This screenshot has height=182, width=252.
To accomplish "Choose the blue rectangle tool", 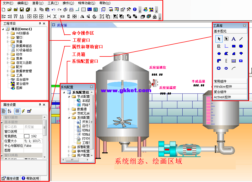I will [x=233, y=46].
